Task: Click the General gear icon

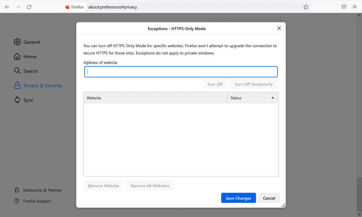Action: pyautogui.click(x=17, y=42)
